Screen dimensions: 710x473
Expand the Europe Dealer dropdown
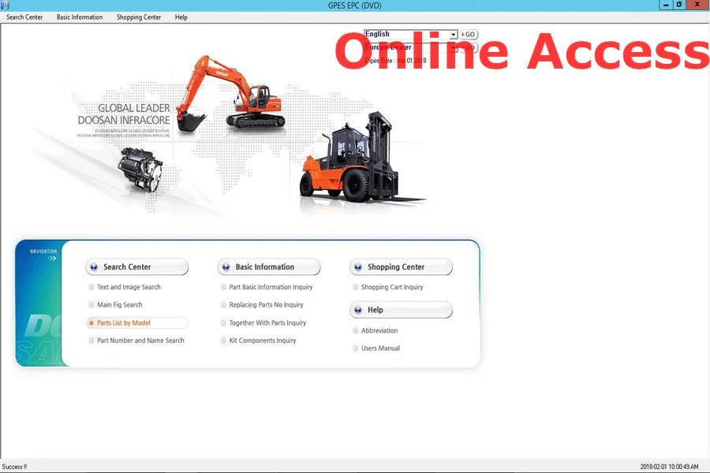tap(453, 47)
